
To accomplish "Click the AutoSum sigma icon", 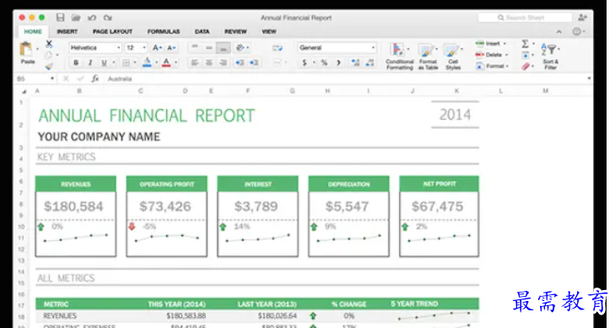I will point(526,44).
